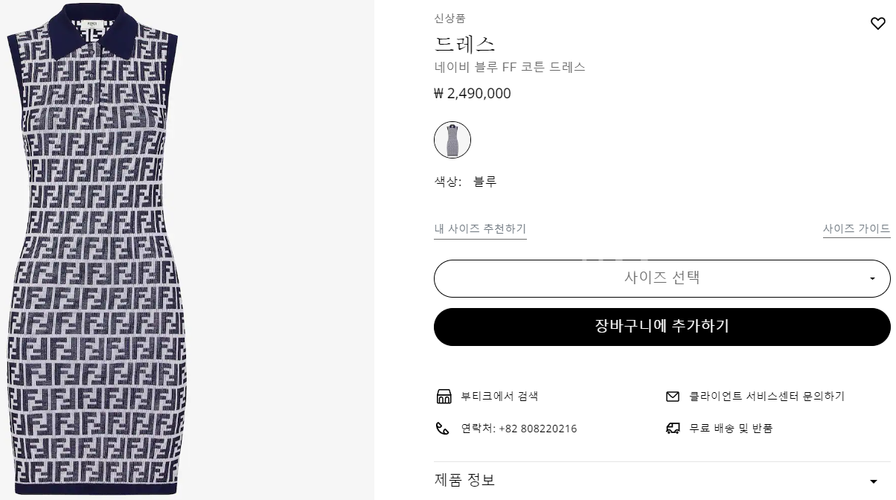Add the dress to wishlist with heart icon
896x500 pixels.
(877, 24)
